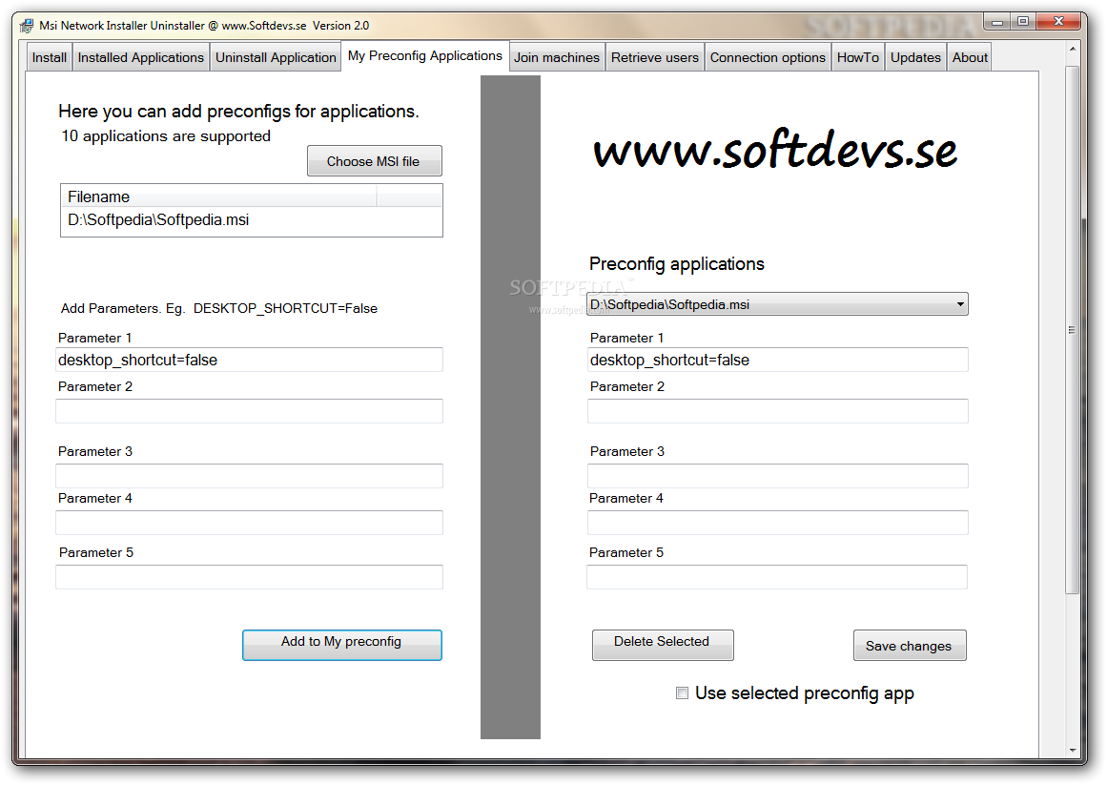Focus left Parameter 3 input field
The image size is (1107, 785).
249,476
